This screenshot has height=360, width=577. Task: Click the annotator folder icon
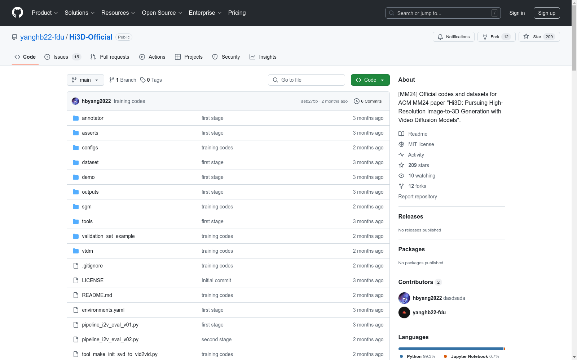76,118
